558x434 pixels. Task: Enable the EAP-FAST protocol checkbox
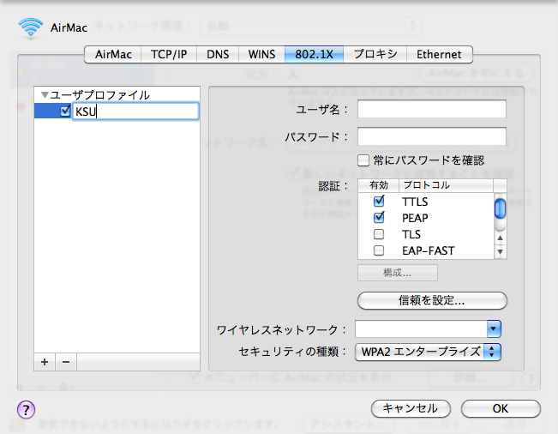(379, 250)
